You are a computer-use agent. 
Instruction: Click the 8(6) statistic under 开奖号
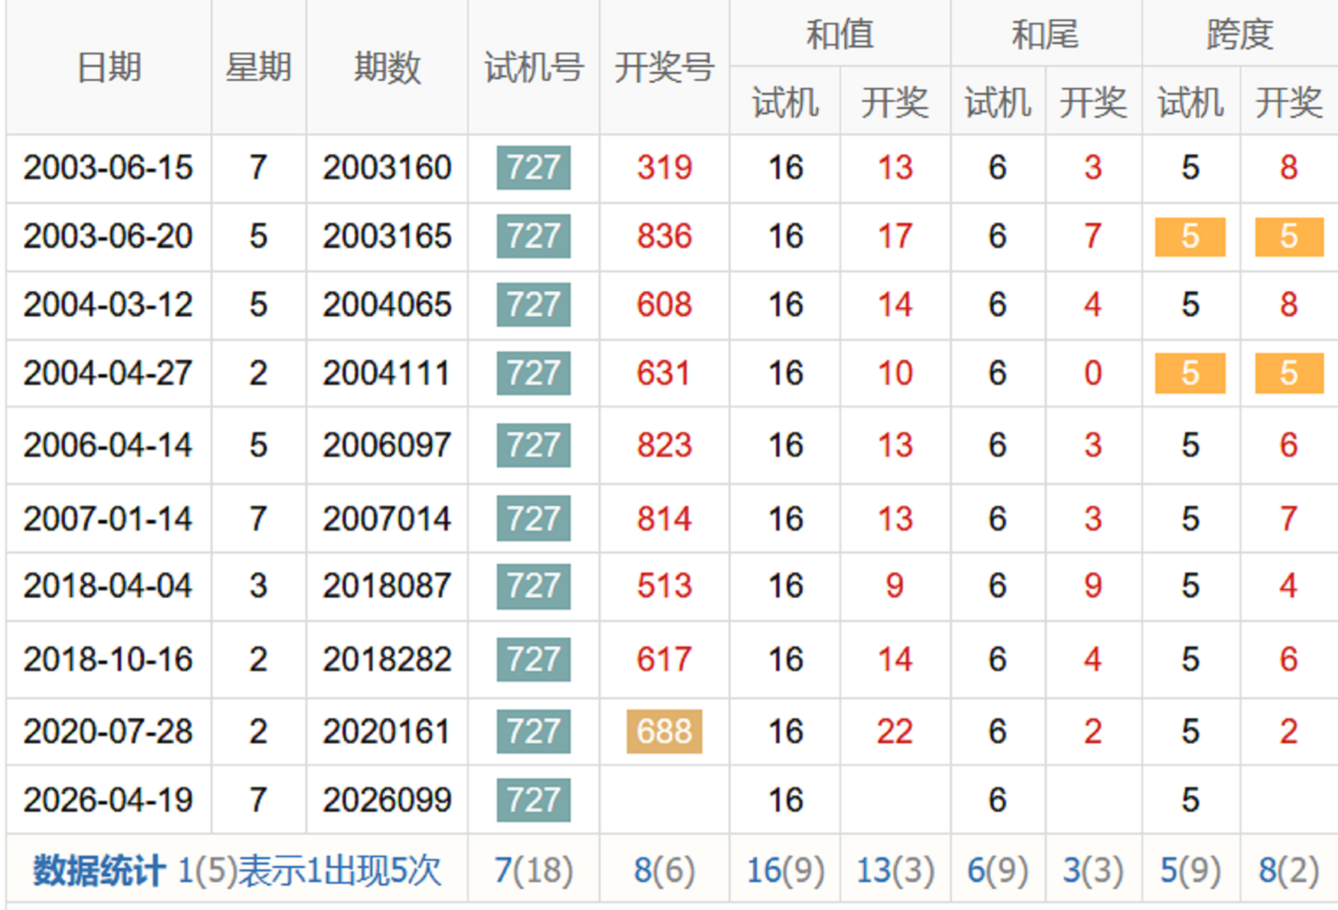point(664,870)
